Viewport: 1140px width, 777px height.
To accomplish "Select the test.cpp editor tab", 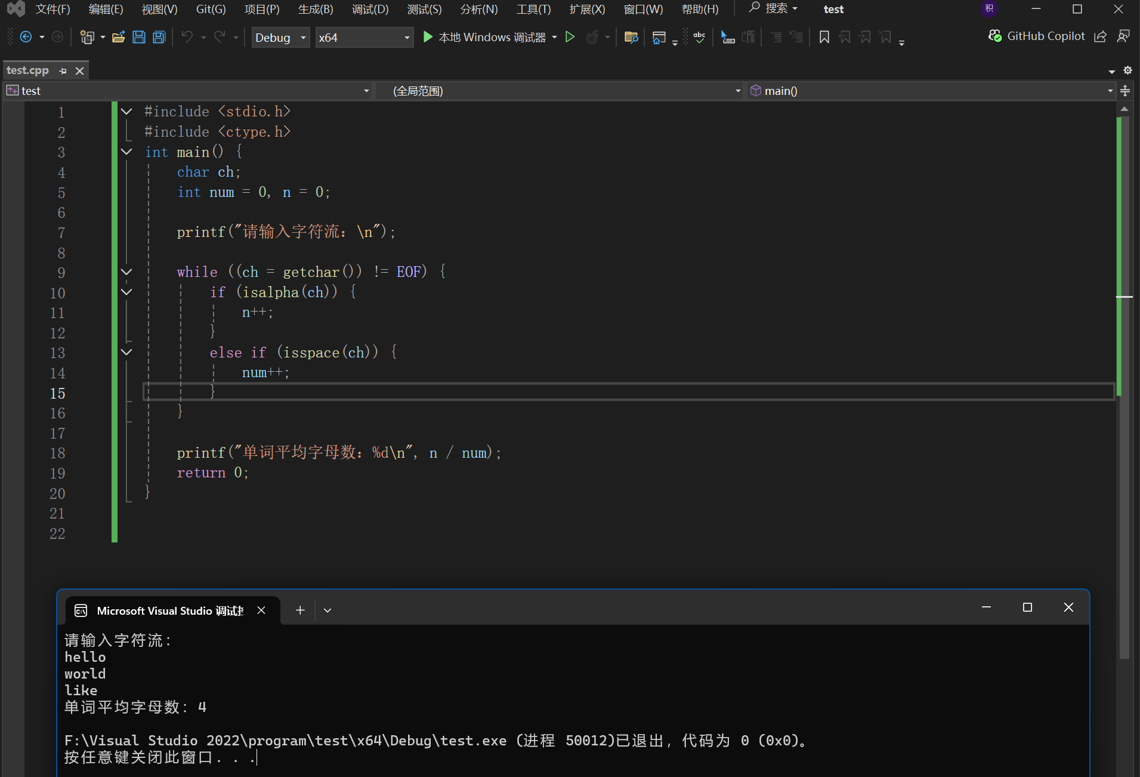I will pyautogui.click(x=28, y=70).
